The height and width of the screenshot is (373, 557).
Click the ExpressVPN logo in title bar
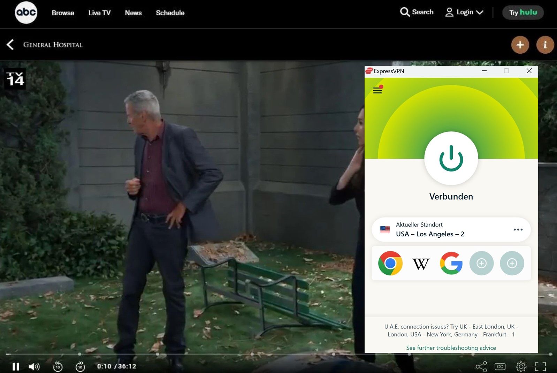pyautogui.click(x=369, y=71)
